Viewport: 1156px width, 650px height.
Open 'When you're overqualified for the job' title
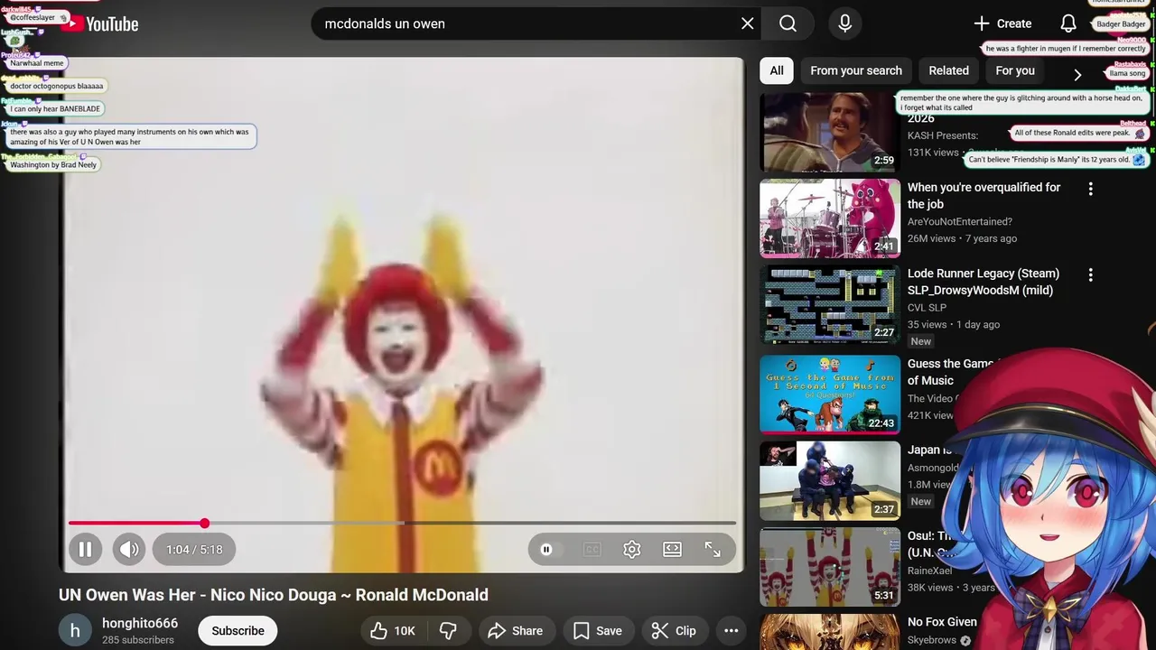984,196
